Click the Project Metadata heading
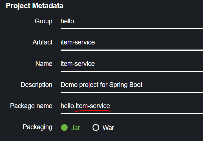The image size is (203, 141). coord(34,6)
